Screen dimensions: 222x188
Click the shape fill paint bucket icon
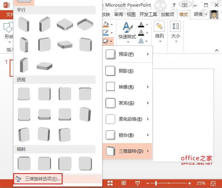(106, 24)
